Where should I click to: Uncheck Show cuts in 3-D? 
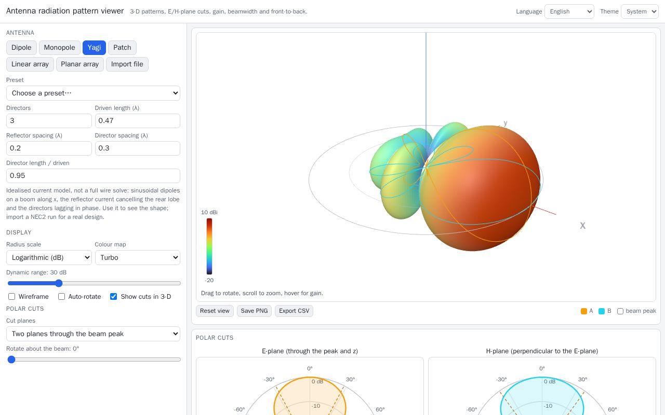click(113, 297)
